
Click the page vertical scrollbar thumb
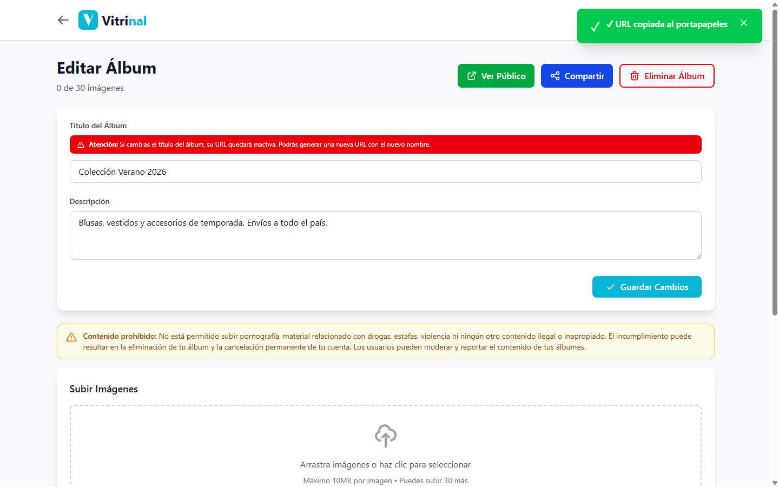point(775,162)
